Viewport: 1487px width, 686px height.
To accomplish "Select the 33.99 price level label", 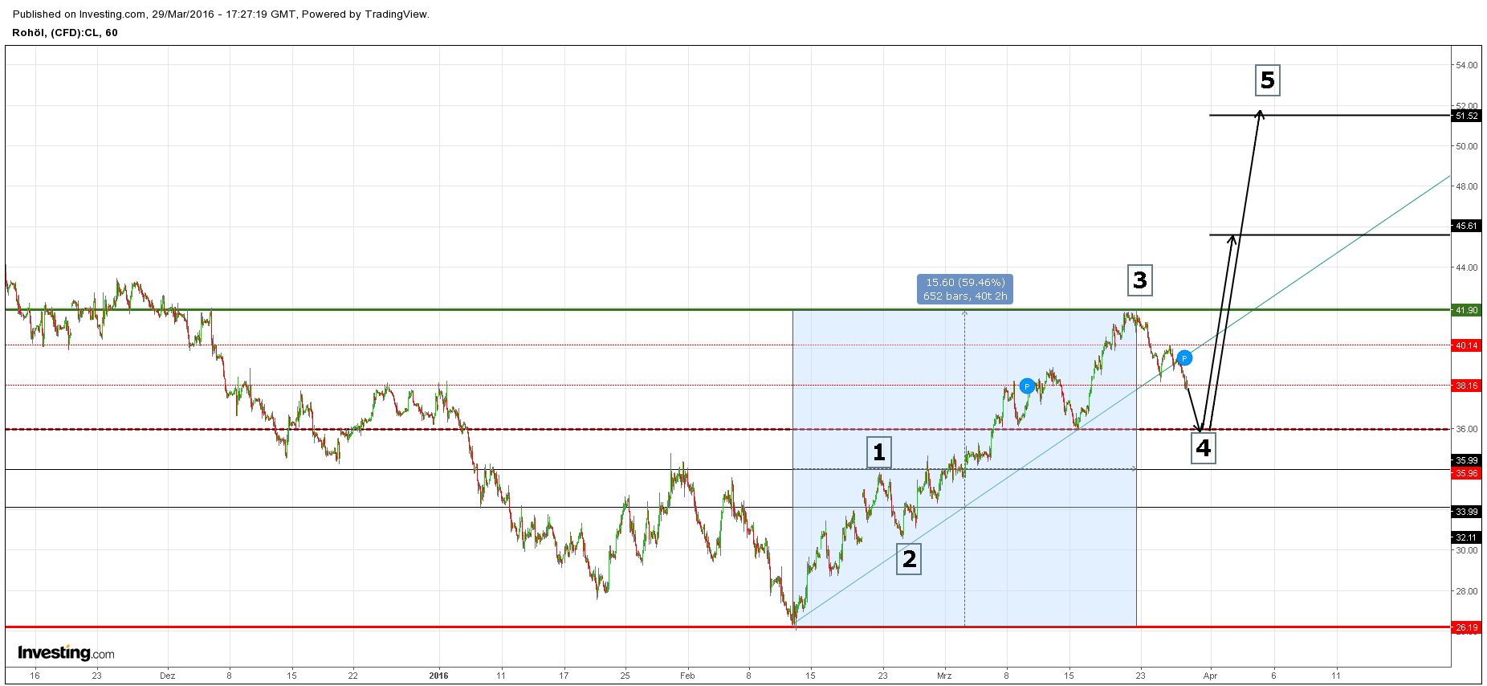I will pos(1466,512).
